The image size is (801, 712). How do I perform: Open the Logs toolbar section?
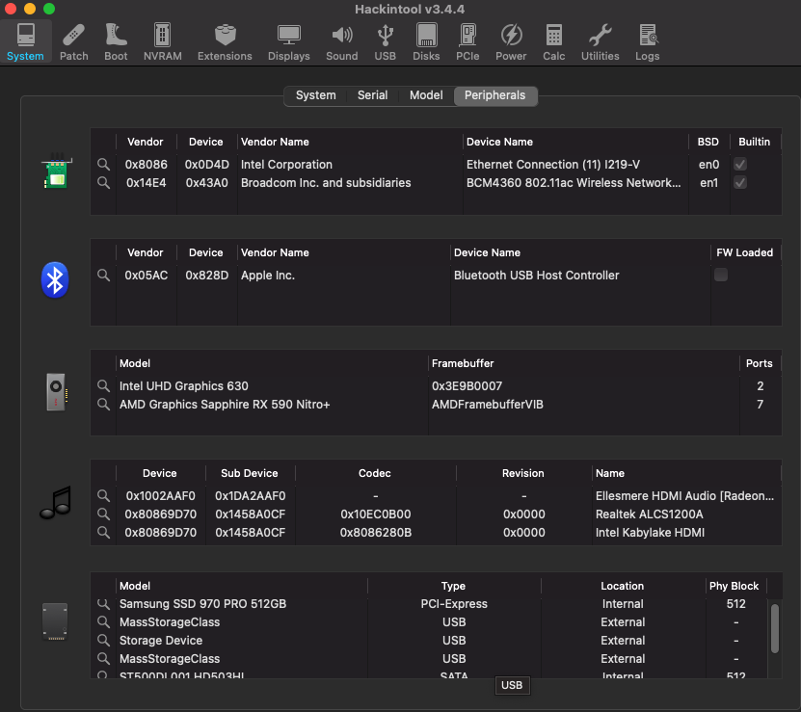point(647,41)
